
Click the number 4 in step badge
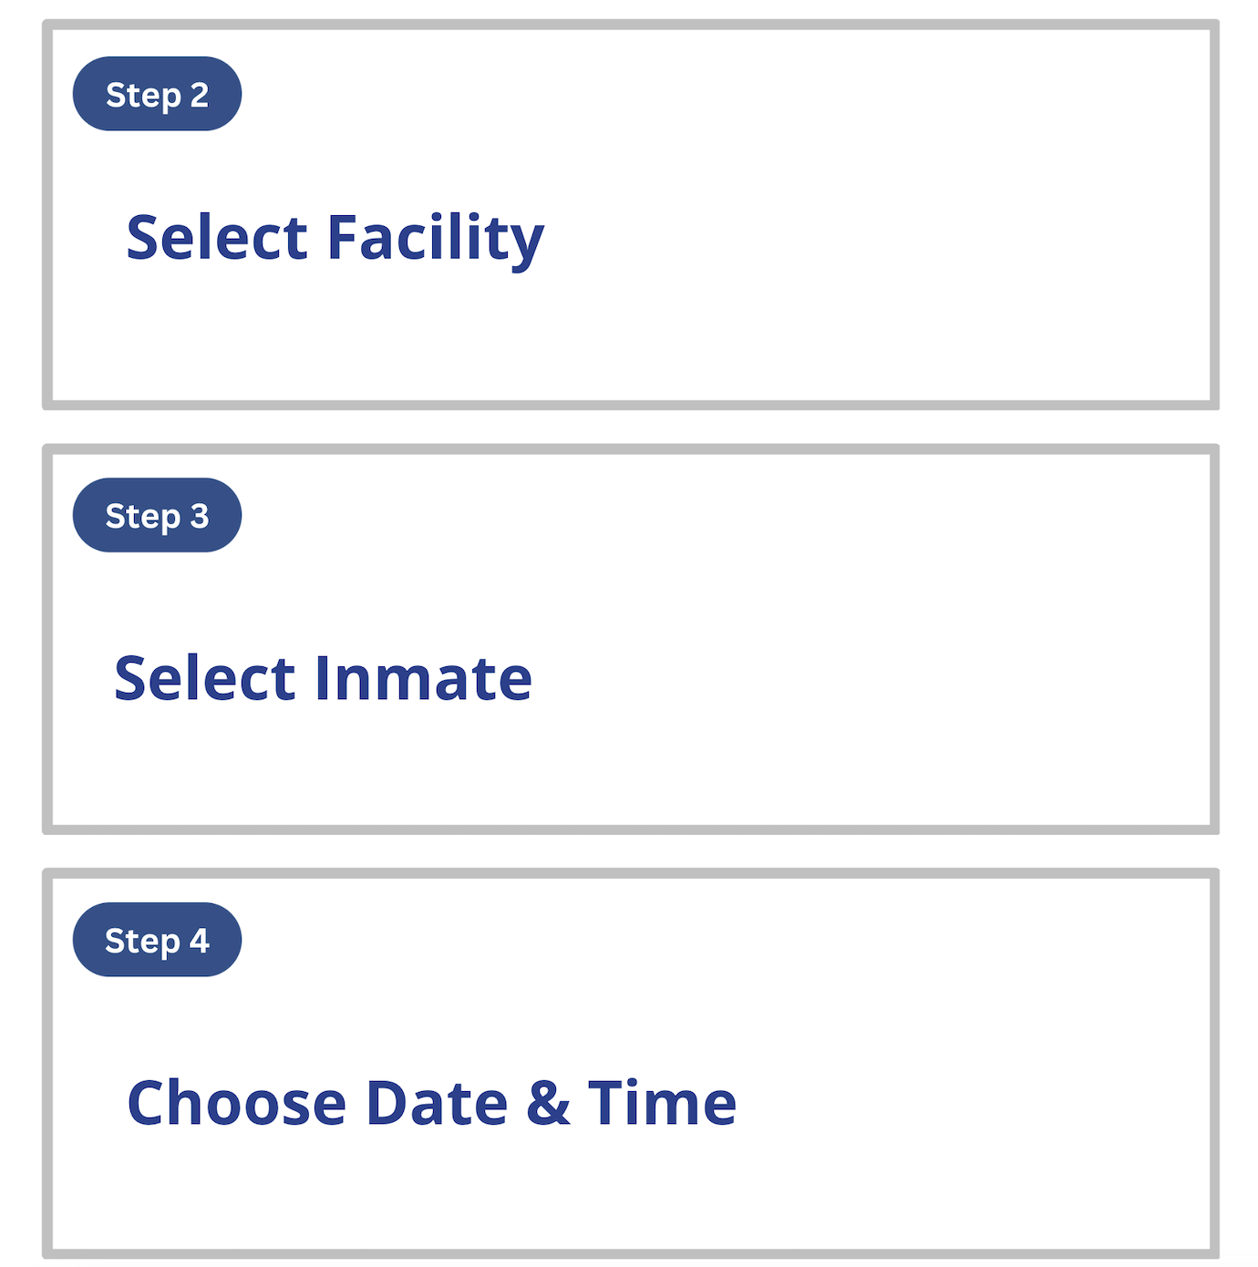click(200, 941)
